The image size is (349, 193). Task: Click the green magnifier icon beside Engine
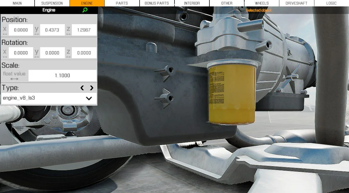coord(85,10)
